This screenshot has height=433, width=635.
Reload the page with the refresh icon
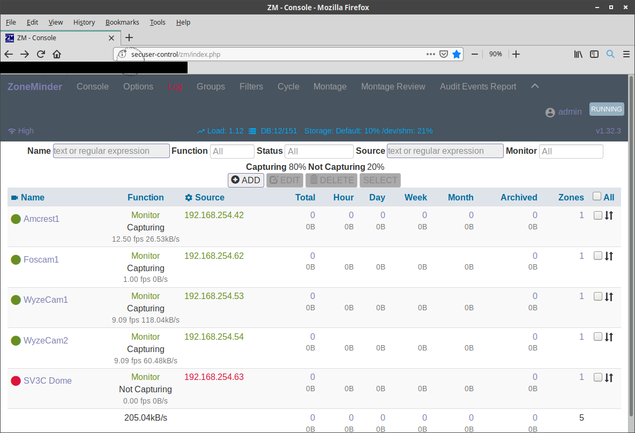pyautogui.click(x=41, y=54)
